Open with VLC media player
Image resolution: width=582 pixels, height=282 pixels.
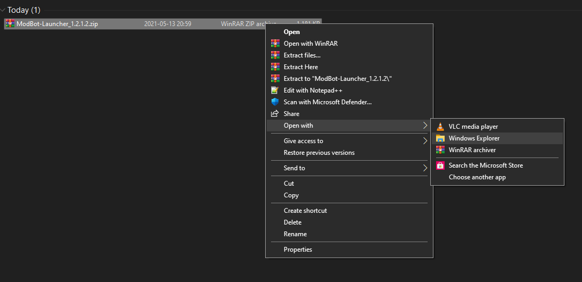click(497, 127)
